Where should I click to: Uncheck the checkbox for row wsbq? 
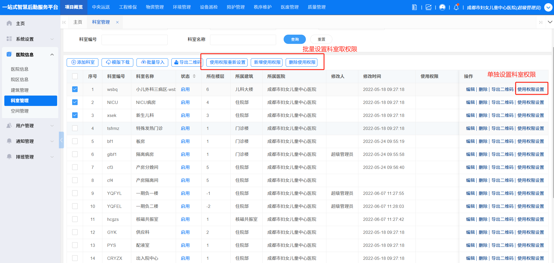pos(75,89)
